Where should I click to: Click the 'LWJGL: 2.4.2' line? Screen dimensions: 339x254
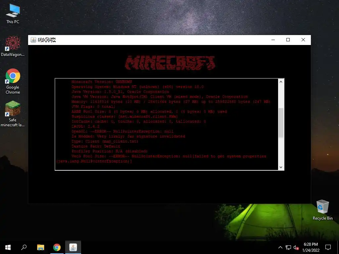point(85,127)
